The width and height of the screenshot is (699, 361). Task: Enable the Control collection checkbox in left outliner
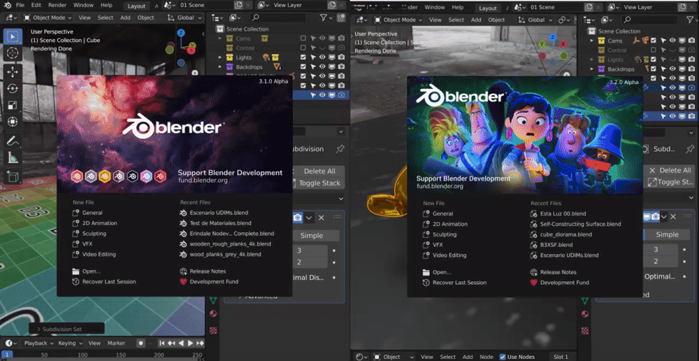tap(303, 48)
